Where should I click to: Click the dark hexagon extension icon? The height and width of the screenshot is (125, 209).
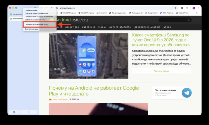point(182,8)
